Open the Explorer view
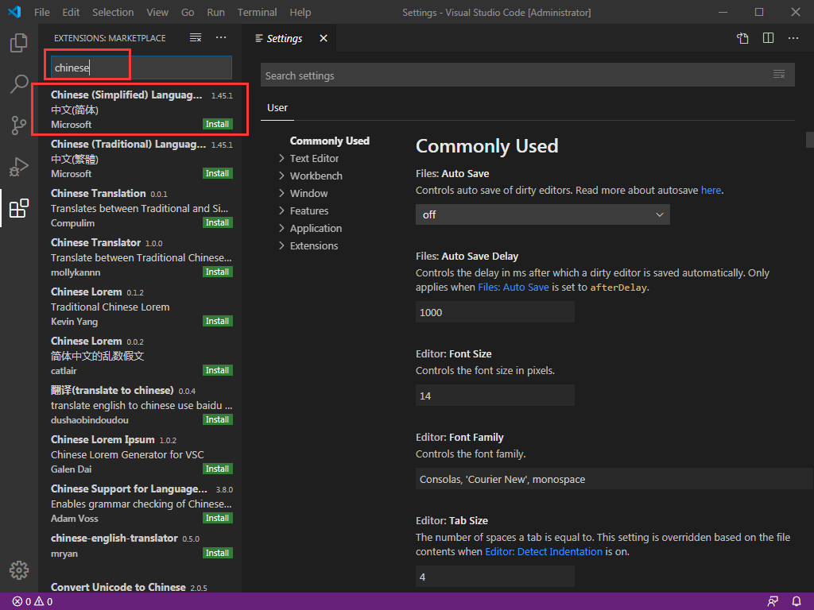 pos(18,44)
